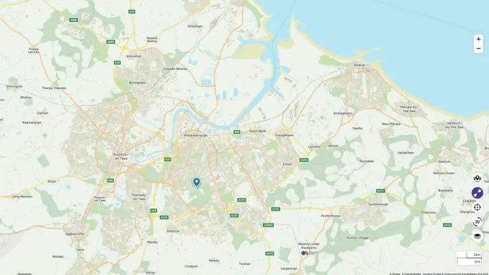Zoom out with the minus button
Viewport: 489px width, 275px height.
pos(478,48)
